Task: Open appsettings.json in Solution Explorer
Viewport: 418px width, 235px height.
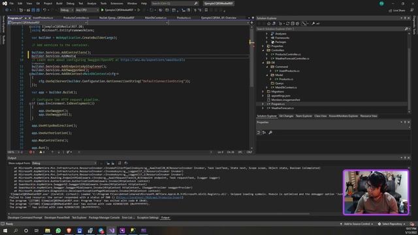Action: click(x=280, y=96)
